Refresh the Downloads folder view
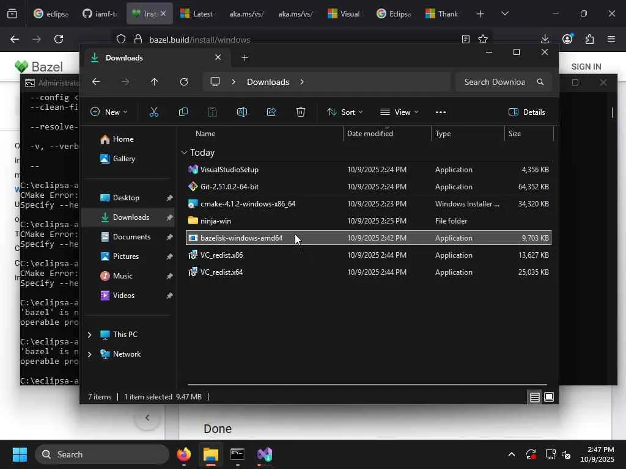626x469 pixels. click(x=184, y=82)
